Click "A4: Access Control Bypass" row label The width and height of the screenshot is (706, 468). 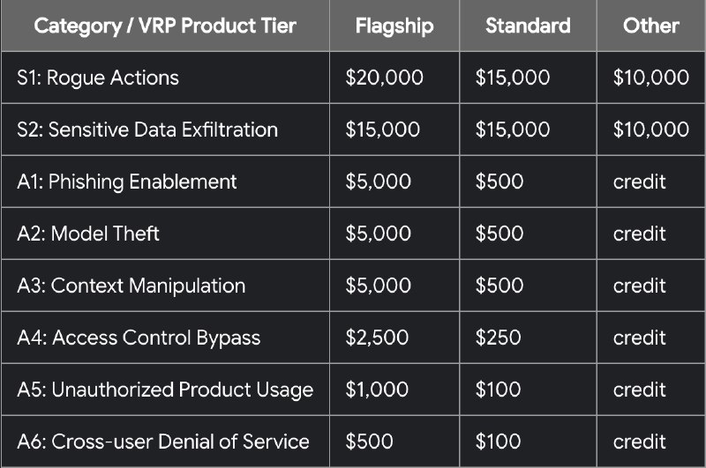pos(139,338)
